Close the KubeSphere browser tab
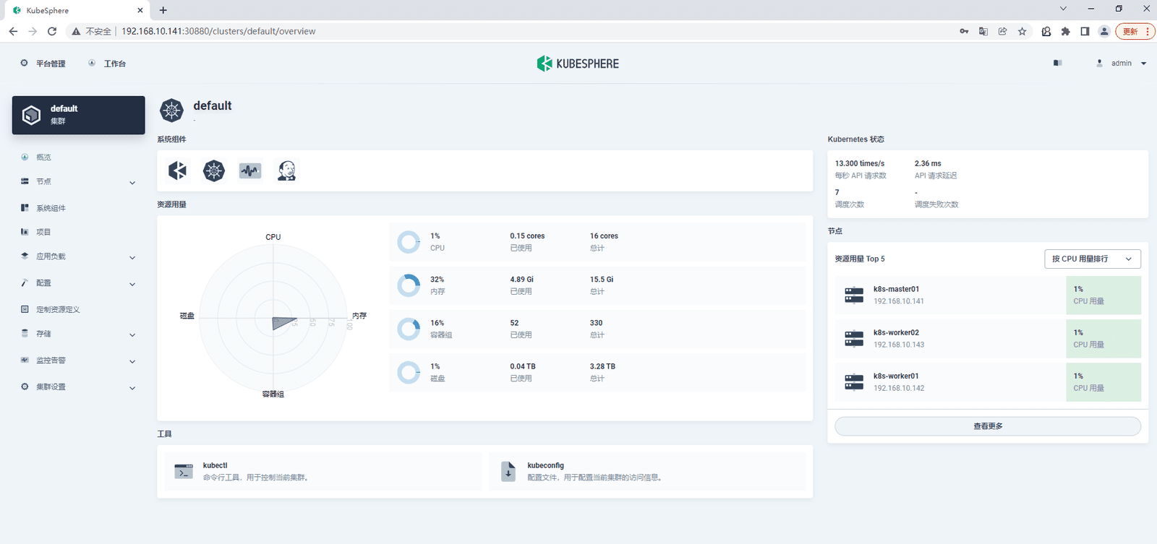The height and width of the screenshot is (544, 1157). click(x=140, y=10)
